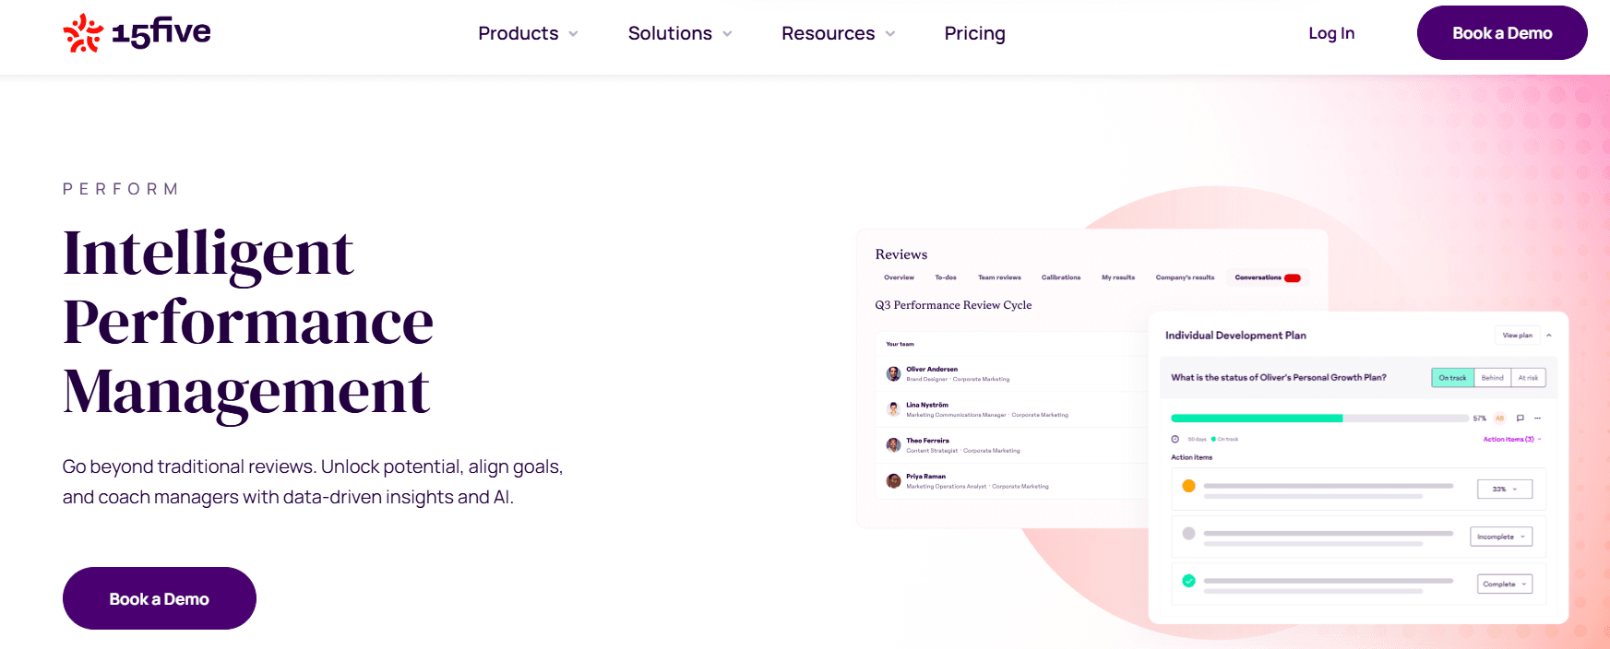Click Lina Nyström's avatar
The image size is (1610, 649).
coord(893,409)
